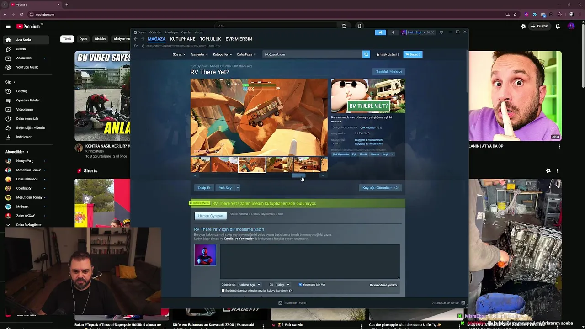Open dropdown arrow next to Yok Say
This screenshot has height=329, width=585.
click(238, 188)
